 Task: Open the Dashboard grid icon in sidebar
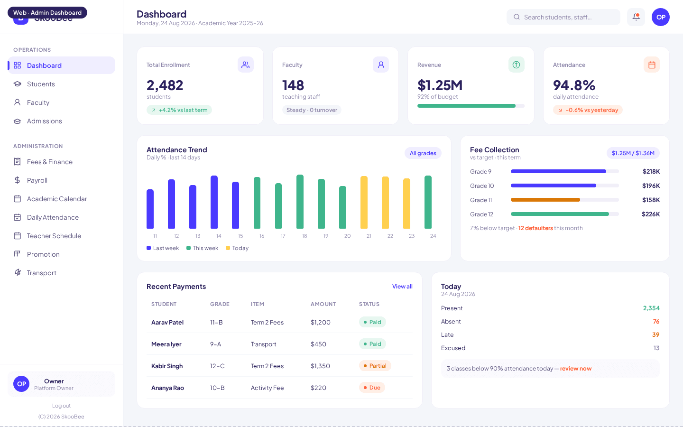(18, 65)
